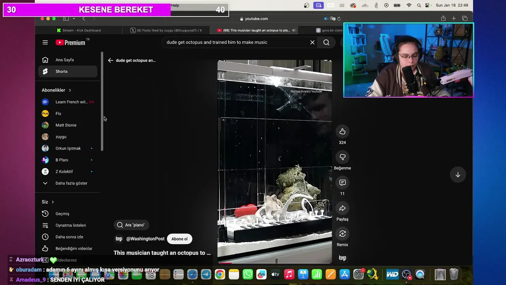Expand the Siz section

coord(48,202)
